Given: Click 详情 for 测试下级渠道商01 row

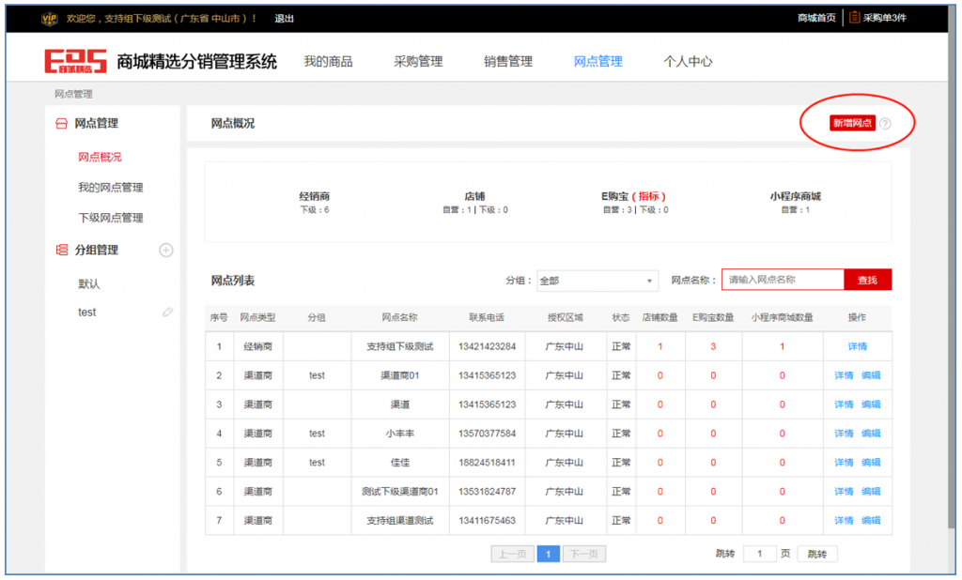Looking at the screenshot, I should (x=844, y=491).
